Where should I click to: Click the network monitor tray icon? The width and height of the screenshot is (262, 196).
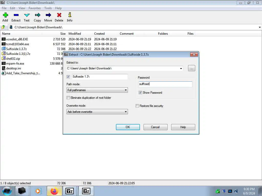coord(230,191)
